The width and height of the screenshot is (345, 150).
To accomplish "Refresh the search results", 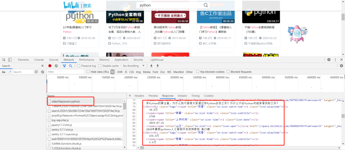I will tap(36, 72).
